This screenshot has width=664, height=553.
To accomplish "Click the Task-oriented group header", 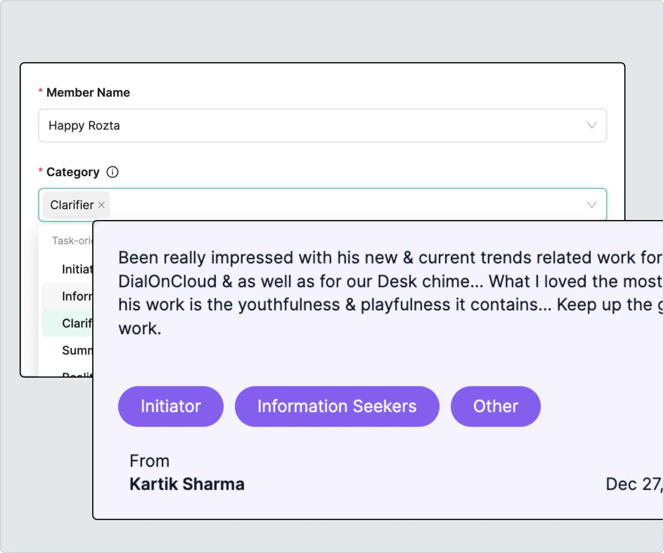I will point(72,241).
